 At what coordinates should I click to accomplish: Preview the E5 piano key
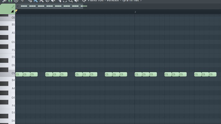(x=12, y=57)
